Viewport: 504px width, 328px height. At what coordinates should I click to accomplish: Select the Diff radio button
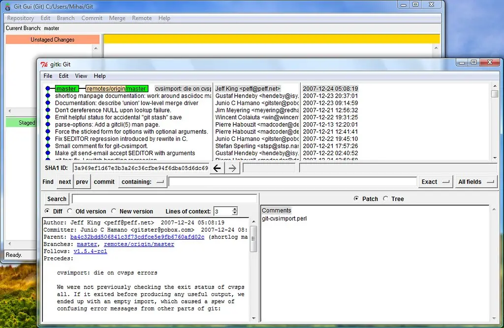(47, 211)
